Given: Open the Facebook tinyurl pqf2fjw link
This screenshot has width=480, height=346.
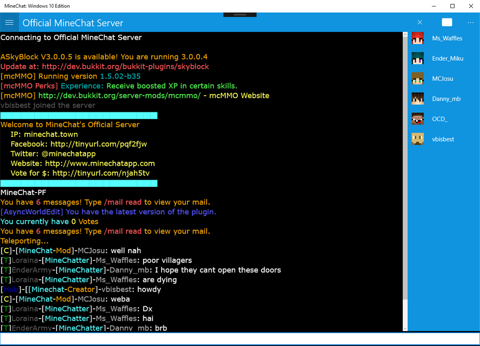Looking at the screenshot, I should [99, 144].
